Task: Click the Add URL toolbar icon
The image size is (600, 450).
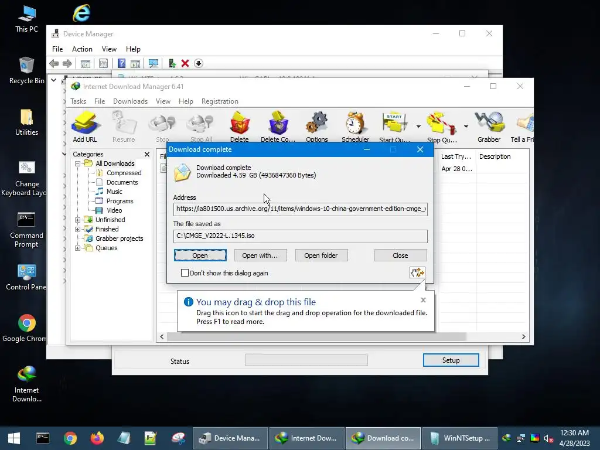Action: 85,127
